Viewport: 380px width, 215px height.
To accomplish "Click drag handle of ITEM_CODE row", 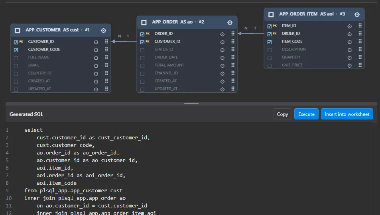I will coord(360,41).
